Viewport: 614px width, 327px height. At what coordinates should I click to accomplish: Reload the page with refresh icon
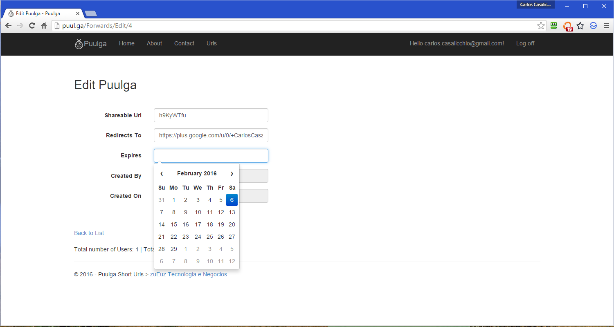pyautogui.click(x=32, y=26)
